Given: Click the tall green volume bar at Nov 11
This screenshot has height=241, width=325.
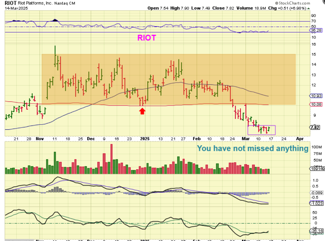Looking at the screenshot, I should 55,163.
